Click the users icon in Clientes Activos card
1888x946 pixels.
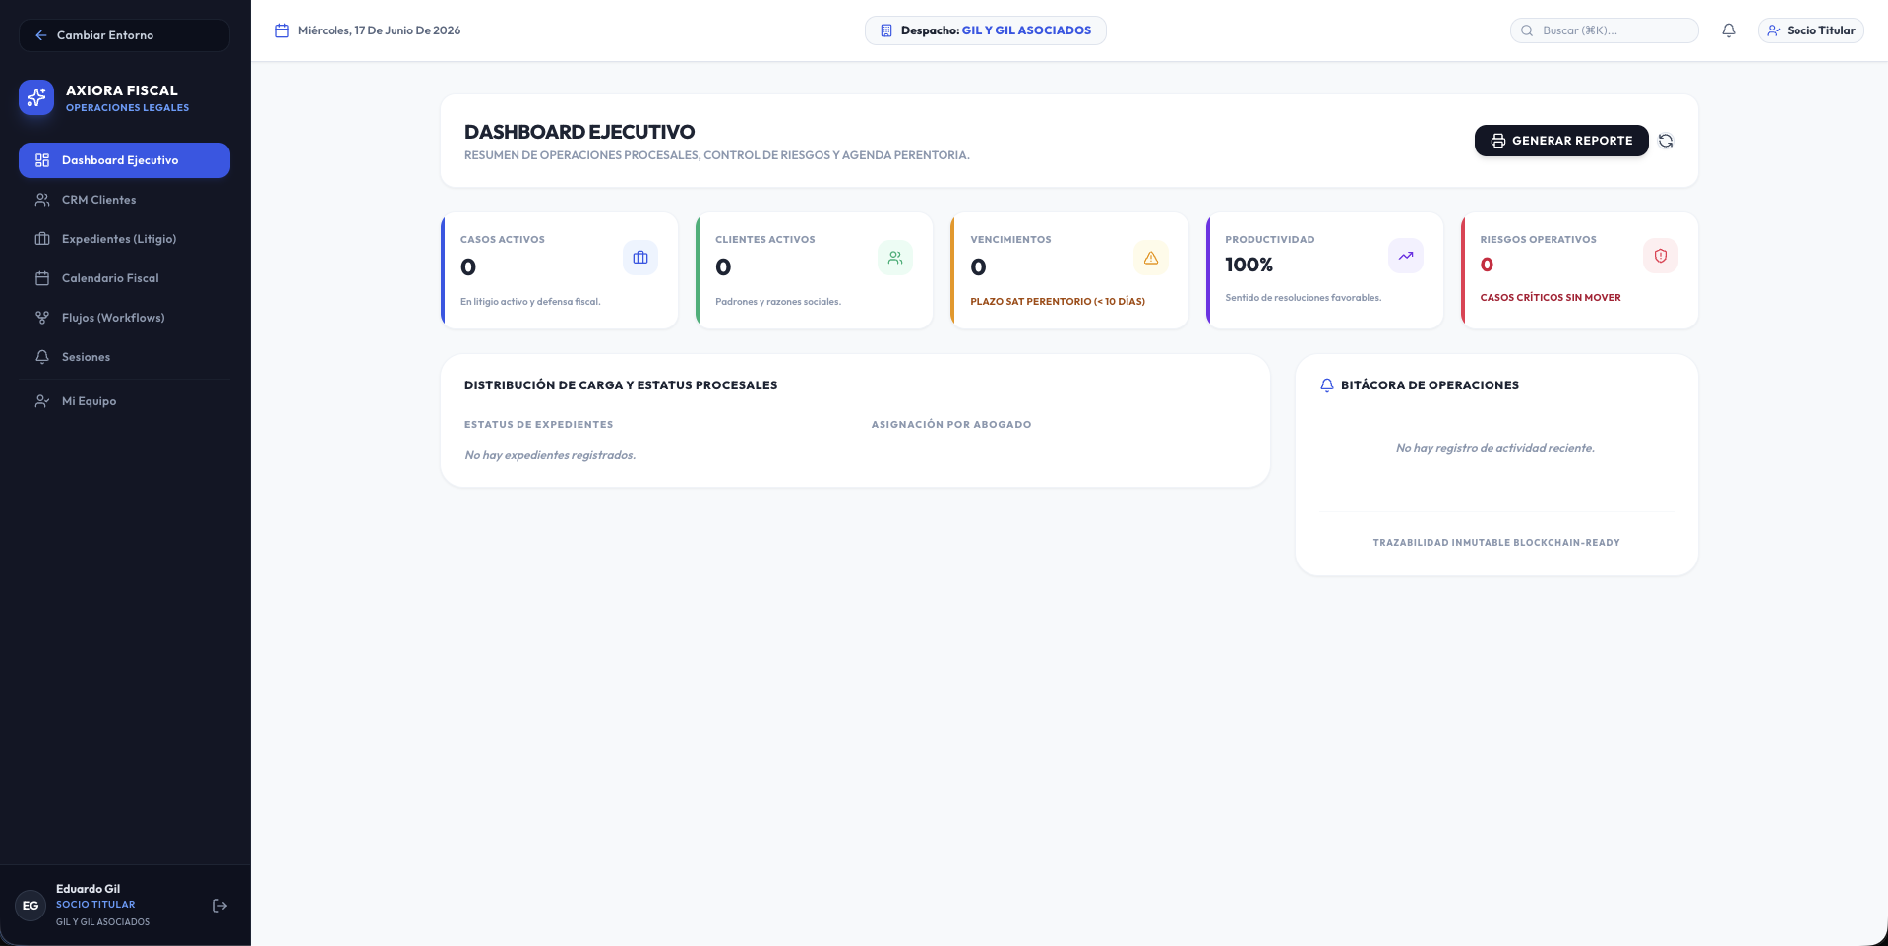(x=895, y=258)
